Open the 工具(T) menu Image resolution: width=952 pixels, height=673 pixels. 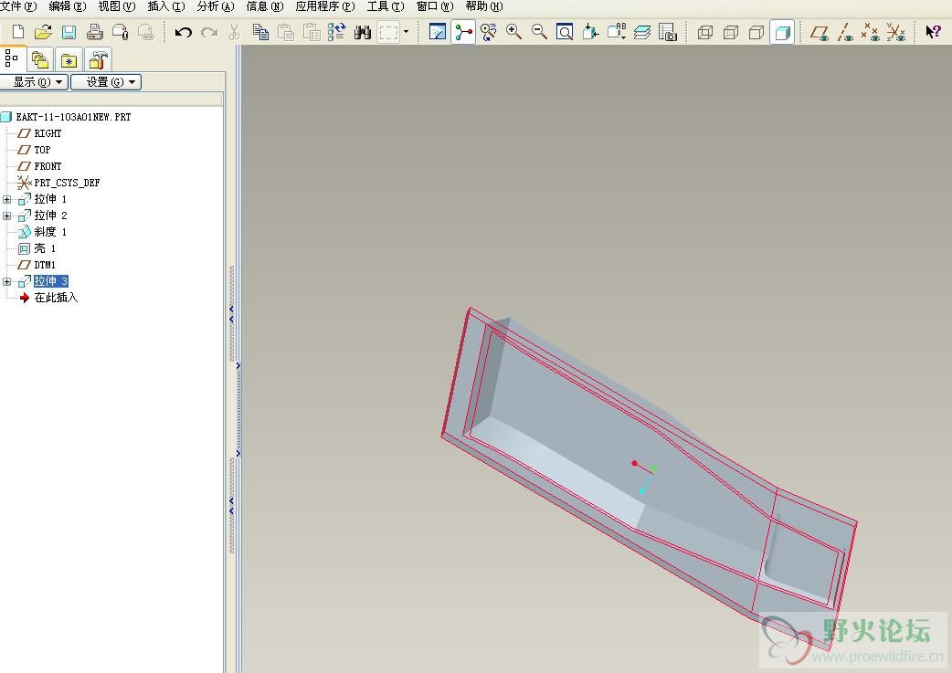[x=386, y=6]
